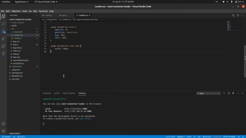
Task: Open the Manage gear in activity bar
Action: pos(3,131)
